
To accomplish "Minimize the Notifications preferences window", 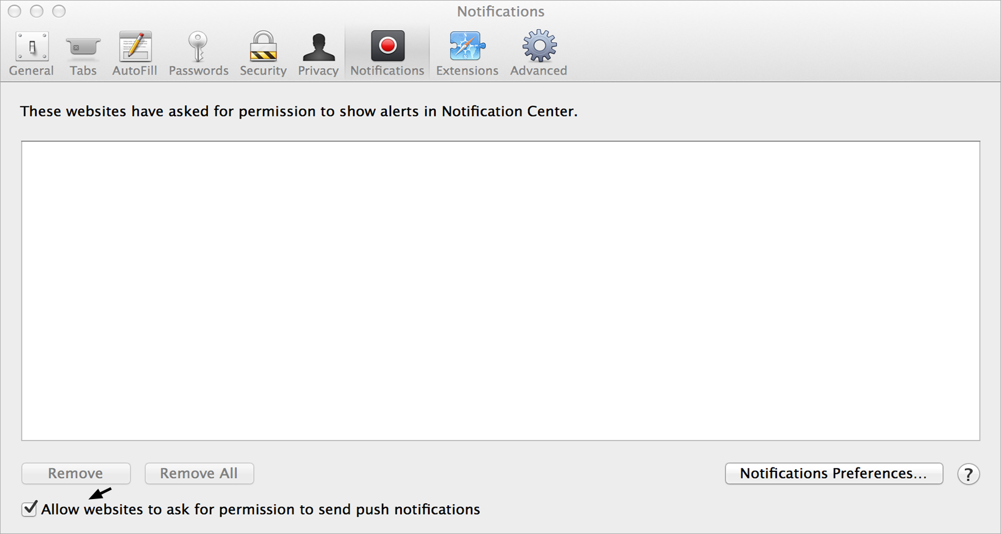I will click(37, 11).
